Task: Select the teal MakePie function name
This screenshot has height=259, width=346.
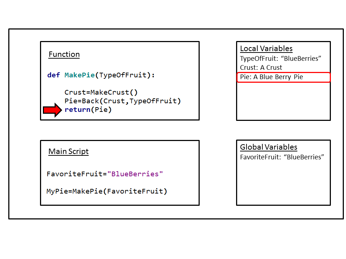Action: coord(79,75)
